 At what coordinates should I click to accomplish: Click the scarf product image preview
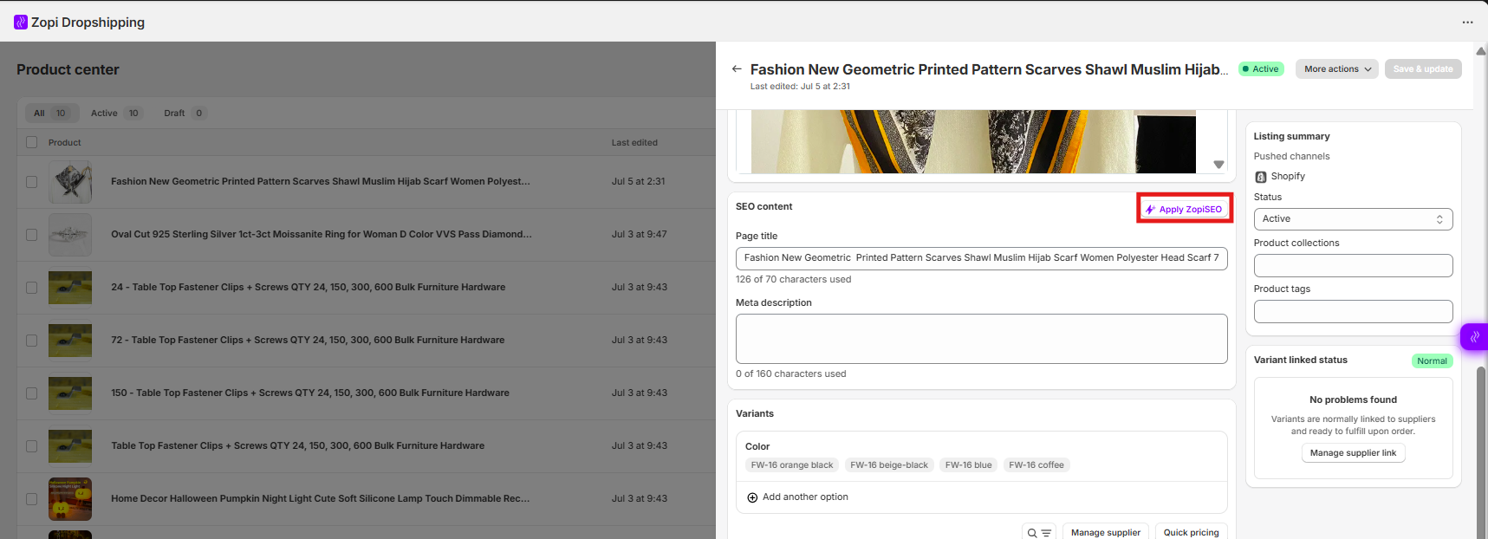pyautogui.click(x=973, y=141)
